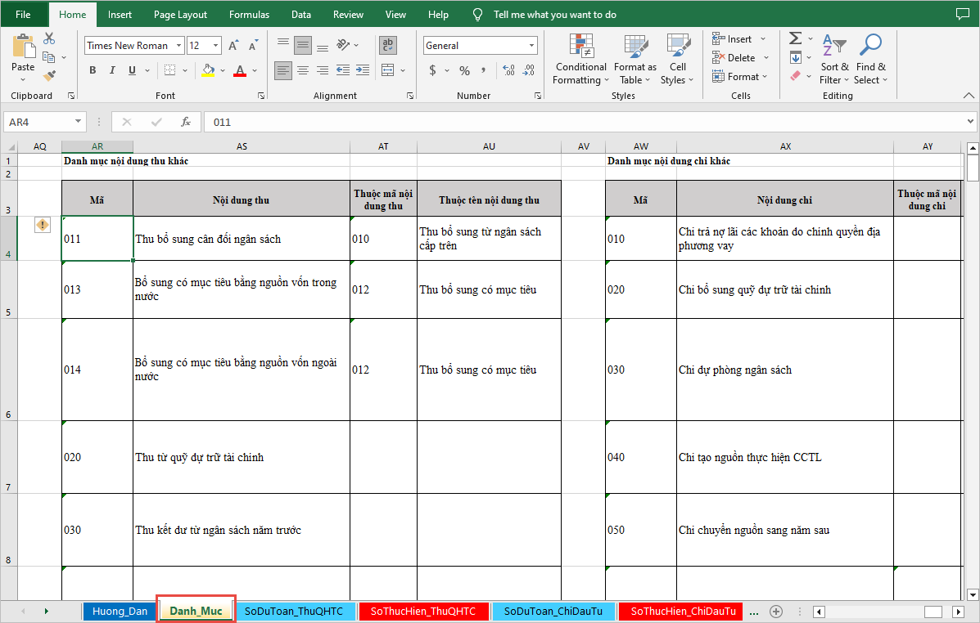Image resolution: width=980 pixels, height=623 pixels.
Task: Click the AutoSum sigma icon
Action: (795, 38)
